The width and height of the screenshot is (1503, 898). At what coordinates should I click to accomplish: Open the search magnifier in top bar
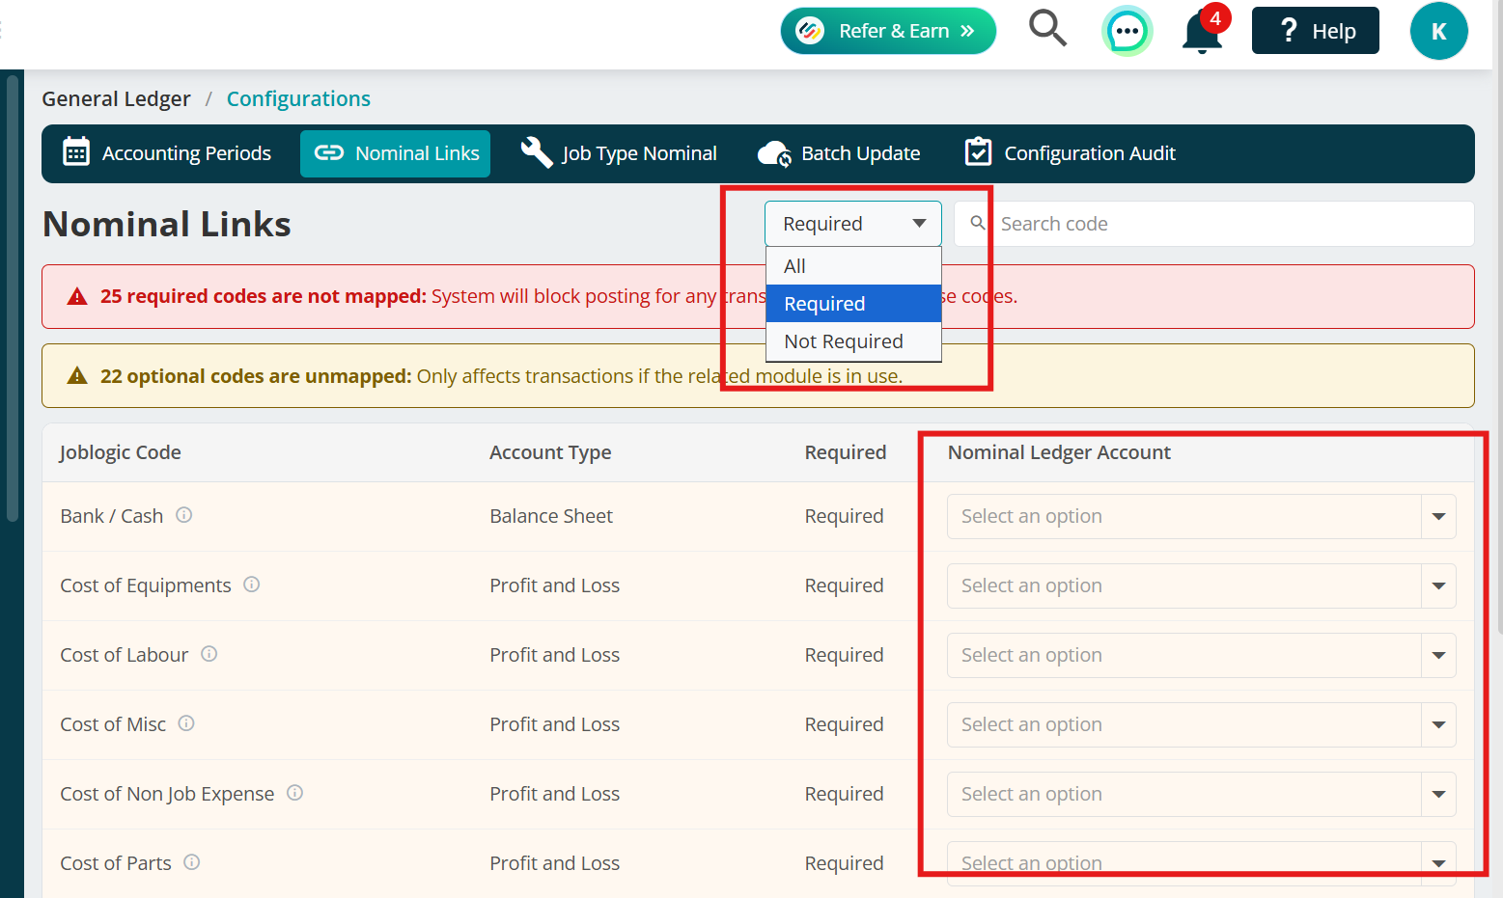pyautogui.click(x=1047, y=29)
